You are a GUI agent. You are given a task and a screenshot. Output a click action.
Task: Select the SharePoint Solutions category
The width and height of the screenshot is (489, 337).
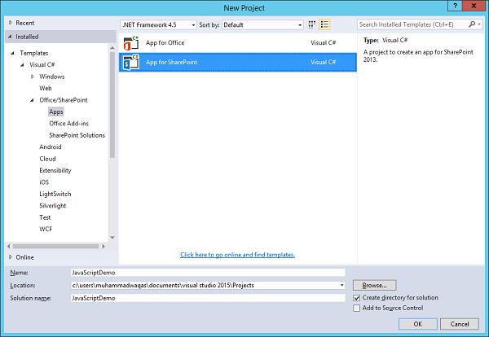point(77,135)
